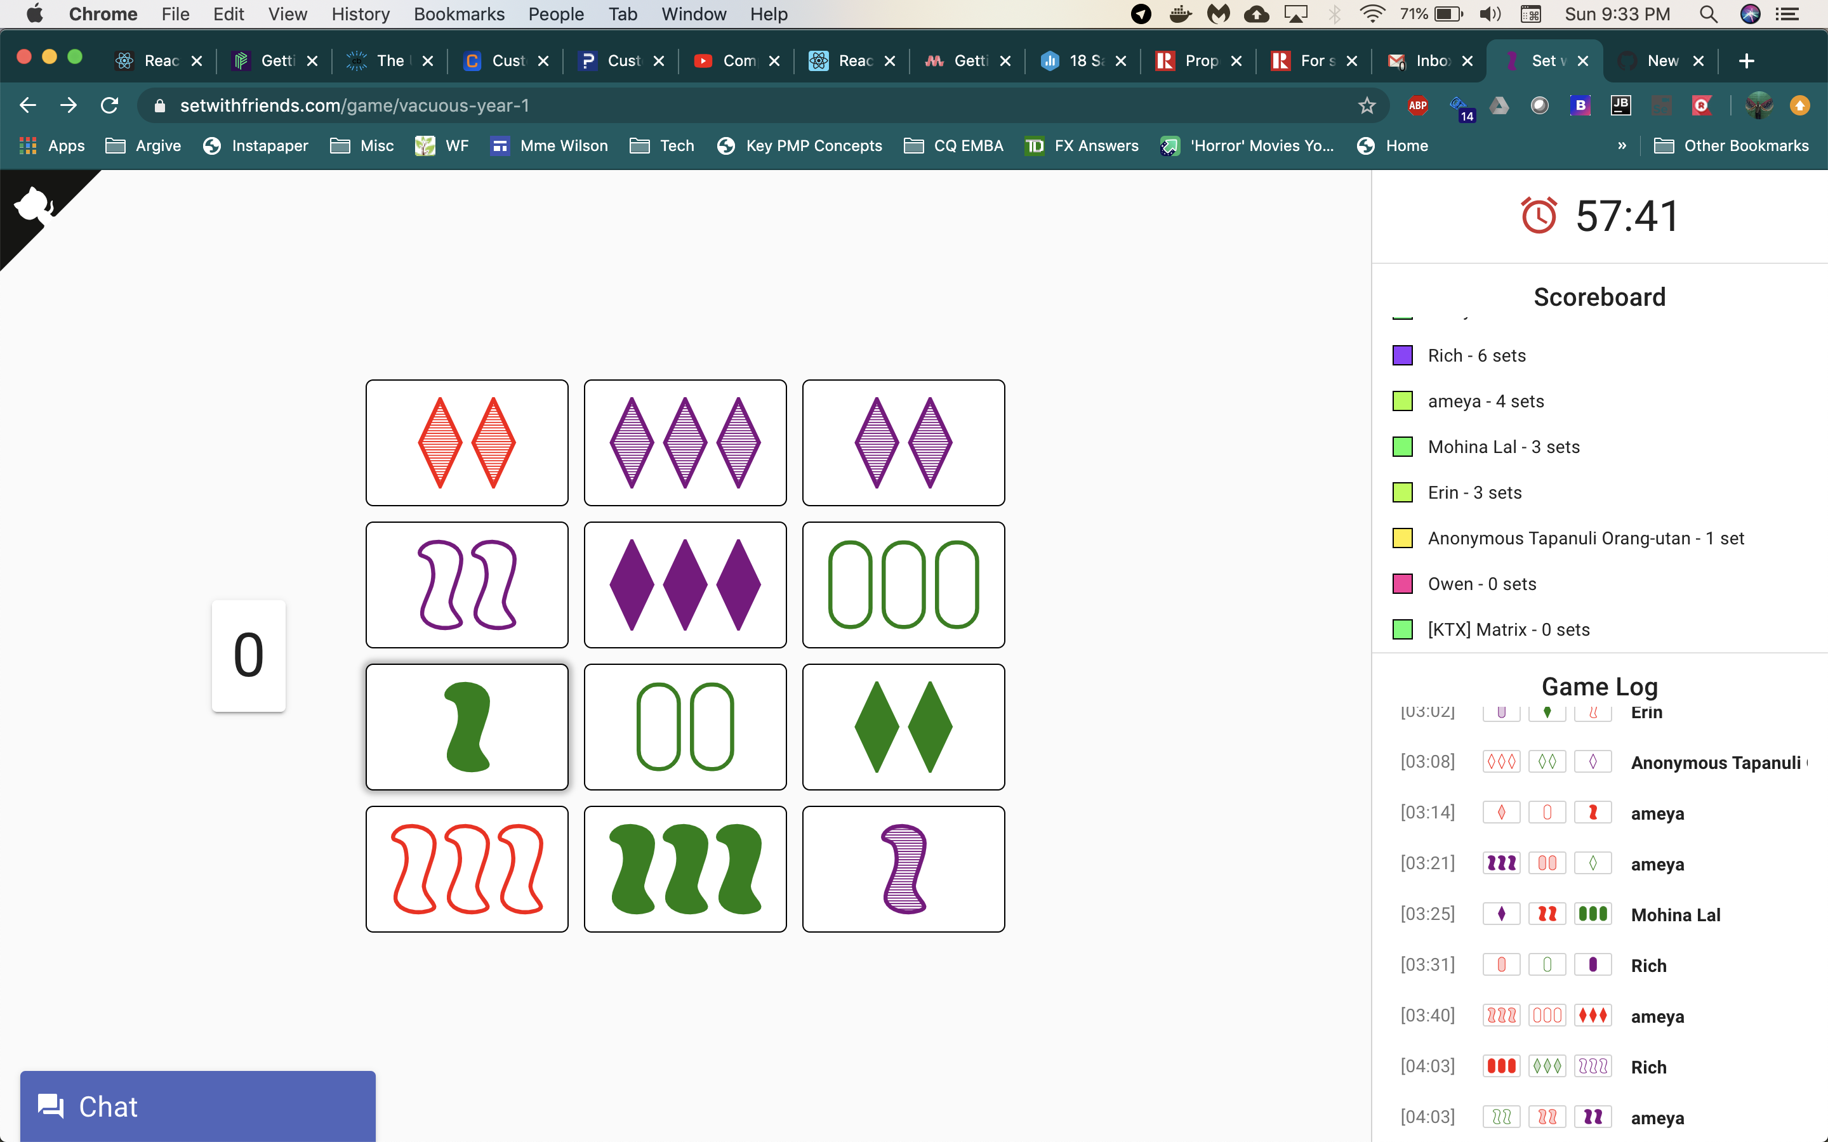Click the AdBlock Plus extension icon

click(x=1417, y=106)
